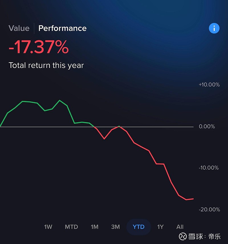Viewport: 228px width, 244px height.
Task: Click the -20.00% axis label
Action: click(209, 210)
